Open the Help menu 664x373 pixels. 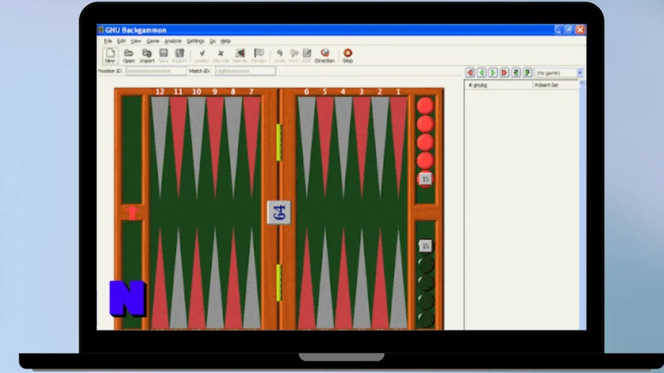click(225, 41)
